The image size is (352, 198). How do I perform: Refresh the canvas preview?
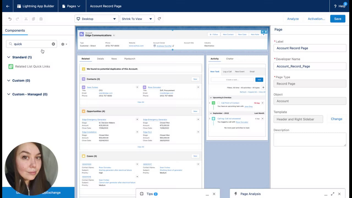pos(159,19)
